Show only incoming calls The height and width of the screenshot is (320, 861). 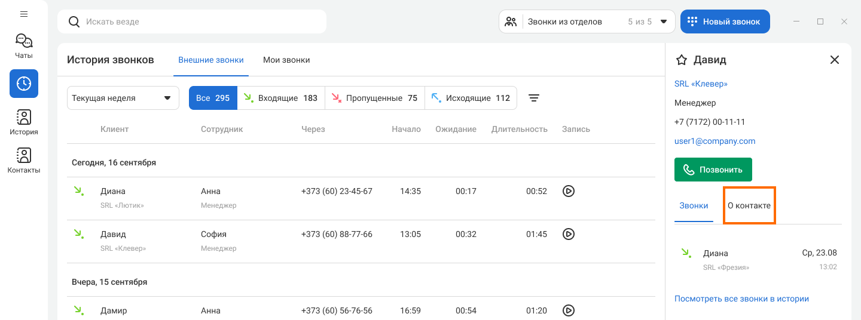(281, 98)
